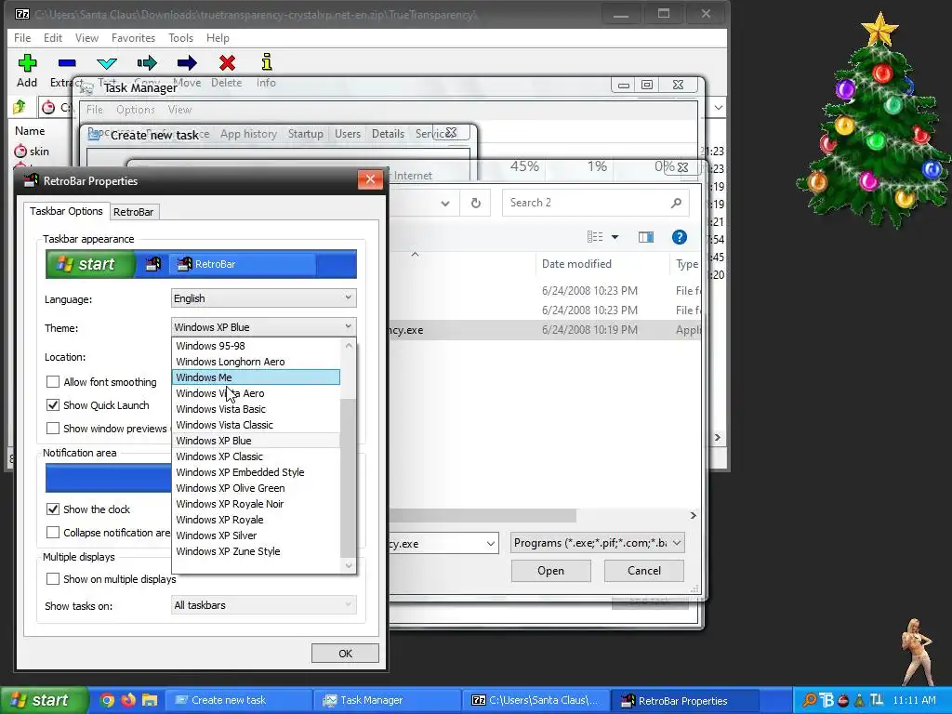Enable the Collapse notification area checkbox
The image size is (952, 714).
pos(53,533)
